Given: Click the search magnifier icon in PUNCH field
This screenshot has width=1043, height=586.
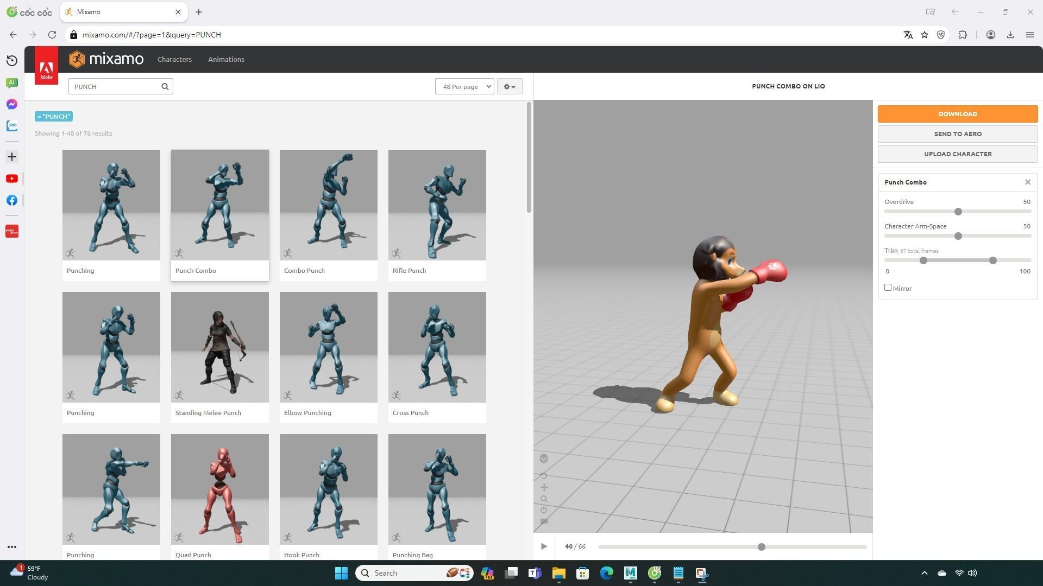Looking at the screenshot, I should [165, 86].
